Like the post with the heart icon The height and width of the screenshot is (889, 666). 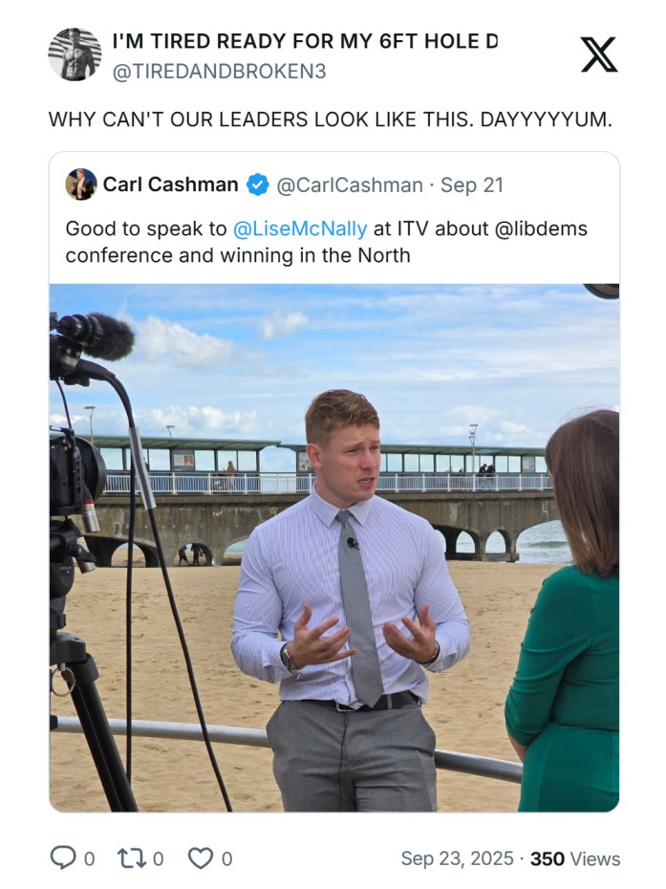201,857
